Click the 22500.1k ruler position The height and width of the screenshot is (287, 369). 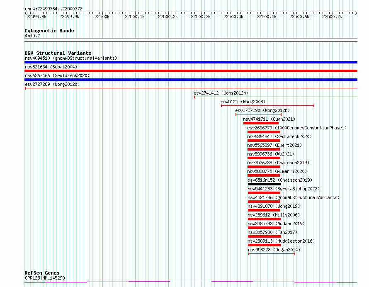135,17
